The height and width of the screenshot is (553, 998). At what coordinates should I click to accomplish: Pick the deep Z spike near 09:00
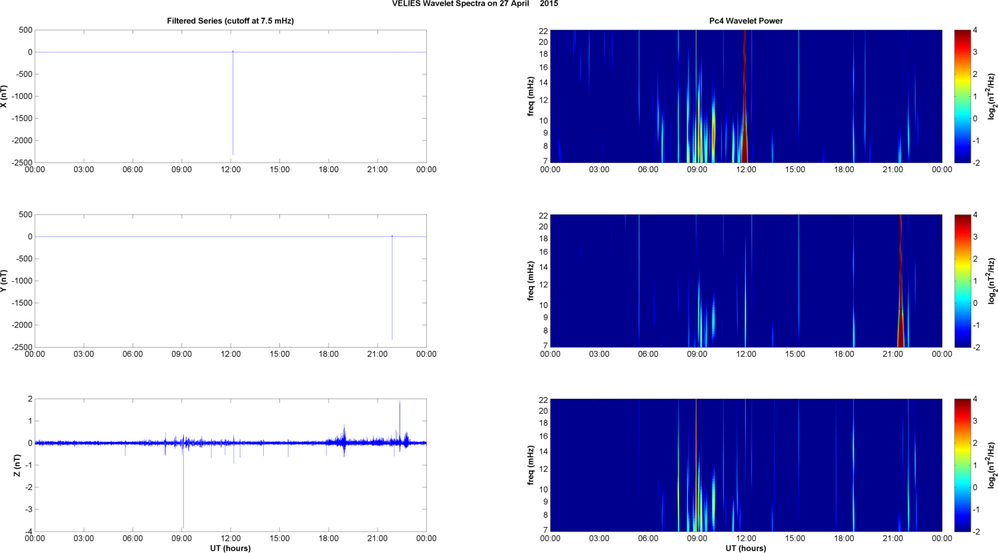(x=183, y=494)
